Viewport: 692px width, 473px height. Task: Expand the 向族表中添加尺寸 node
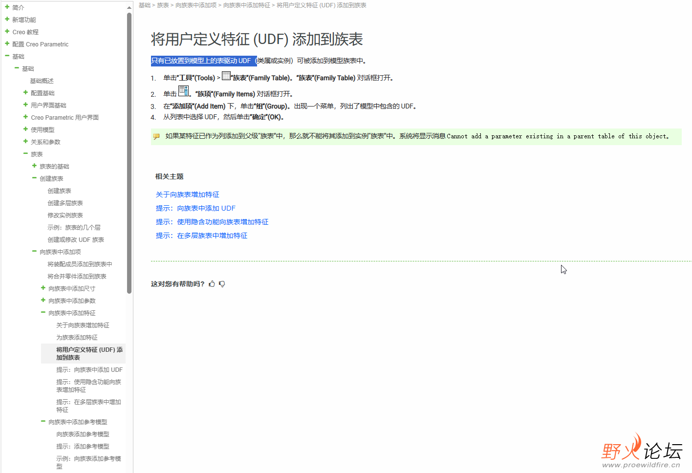click(43, 288)
